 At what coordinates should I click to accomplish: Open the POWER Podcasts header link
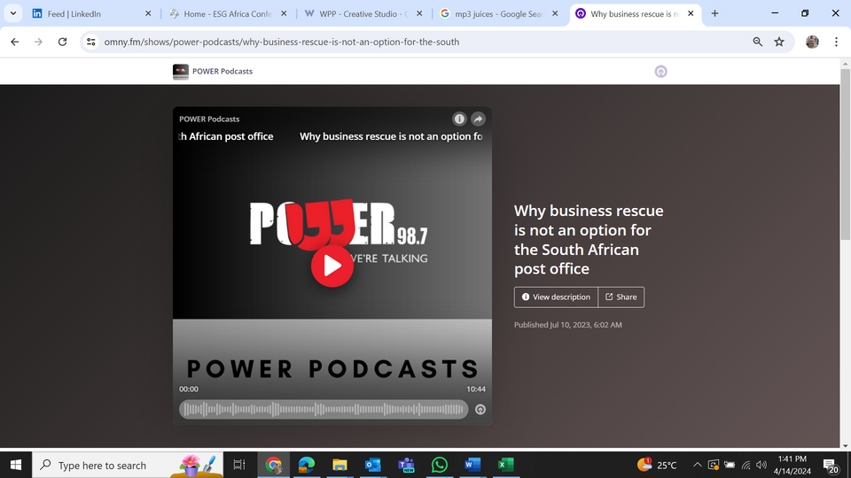[x=223, y=71]
